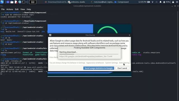Screen dimensions: 179x101
Task: Click Send usage statistics to Google
Action: (x=99, y=68)
